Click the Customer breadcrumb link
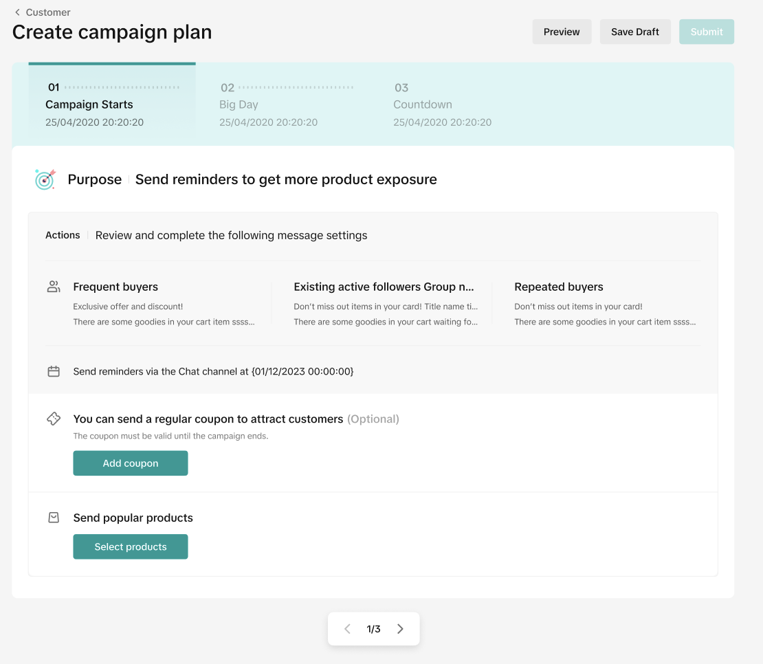This screenshot has width=763, height=664. (x=48, y=12)
